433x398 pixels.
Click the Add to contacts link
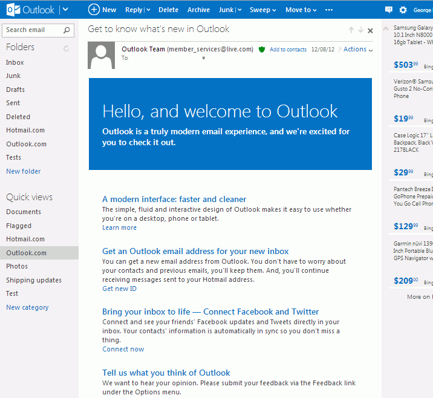tap(288, 50)
